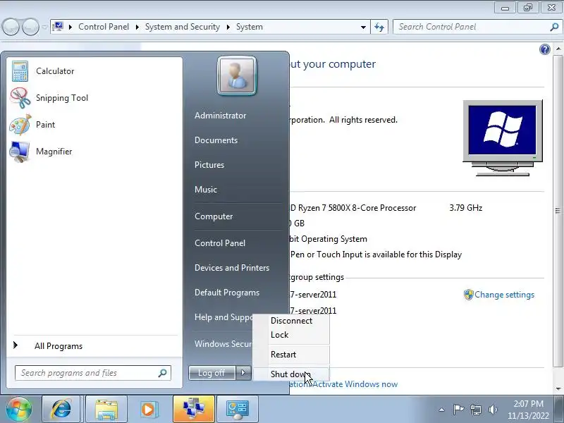
Task: Click the Control Panel breadcrumb
Action: [104, 27]
